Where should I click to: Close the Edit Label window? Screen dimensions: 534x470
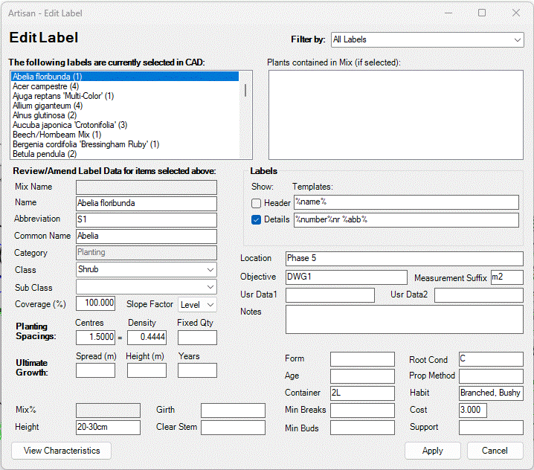point(516,13)
